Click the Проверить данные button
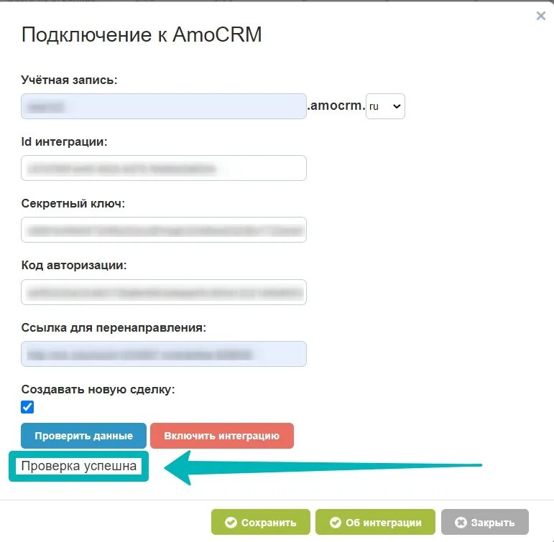This screenshot has width=554, height=542. click(84, 436)
